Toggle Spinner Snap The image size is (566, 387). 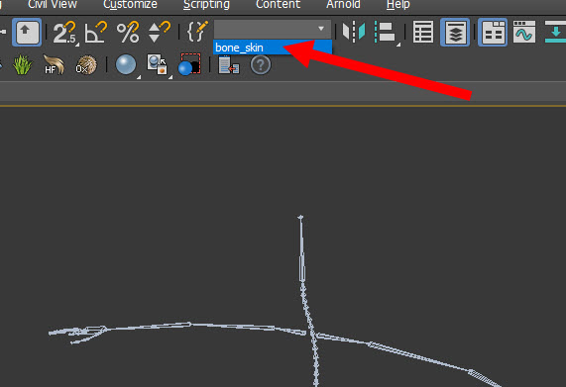(x=159, y=33)
